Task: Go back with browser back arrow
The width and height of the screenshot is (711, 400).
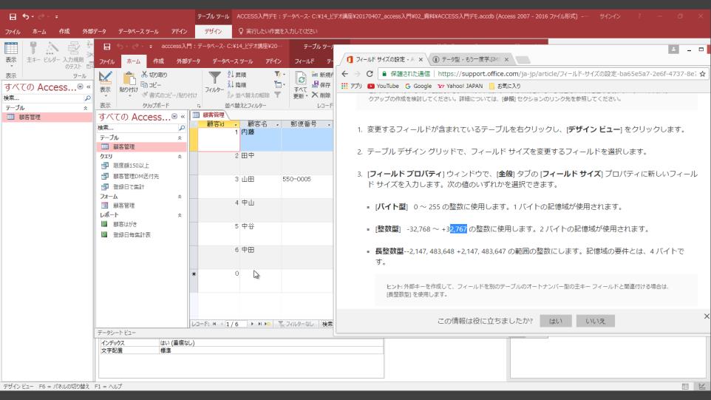Action: pyautogui.click(x=345, y=74)
